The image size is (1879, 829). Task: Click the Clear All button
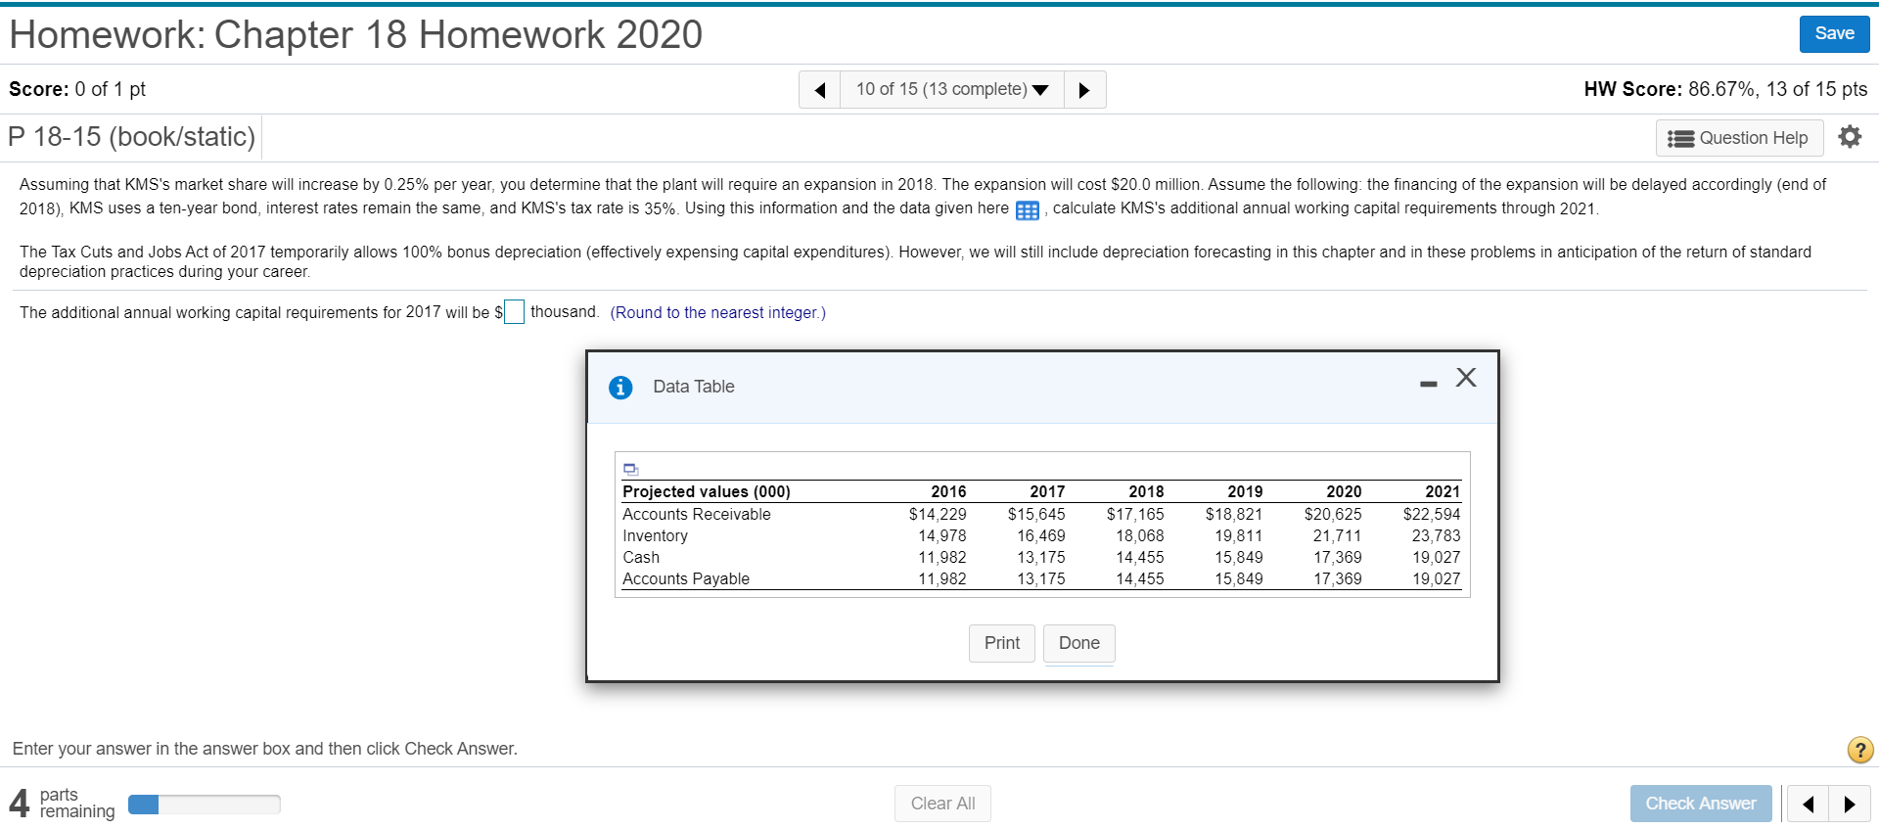pyautogui.click(x=942, y=804)
